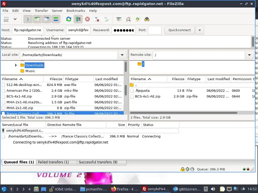
Task: Click the remote file list horizontal scrollbar
Action: click(184, 113)
